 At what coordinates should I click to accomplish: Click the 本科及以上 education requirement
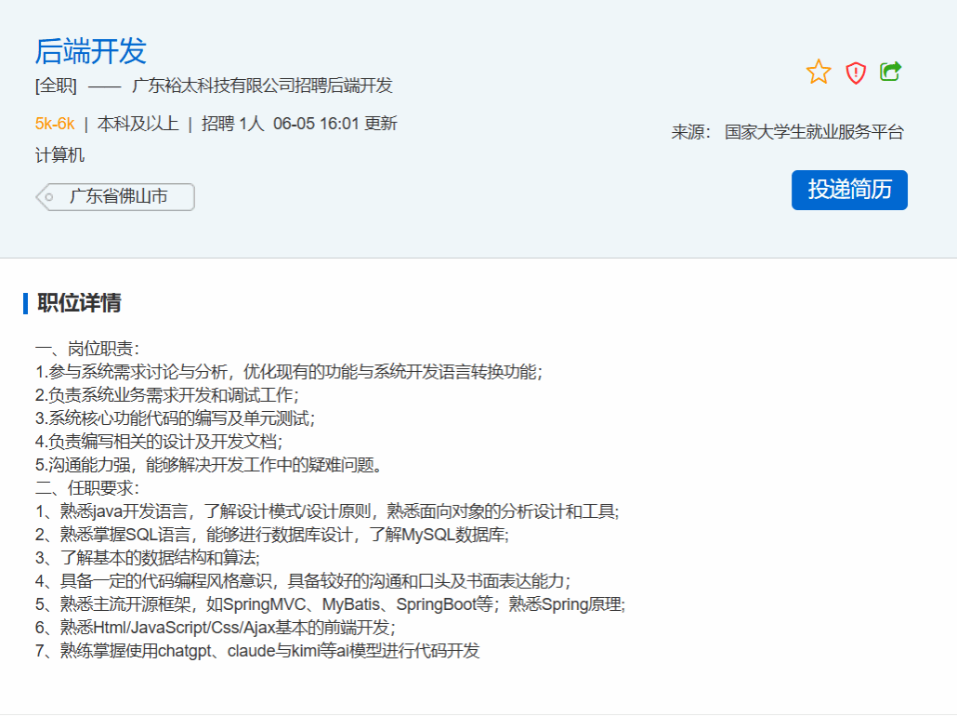[138, 124]
